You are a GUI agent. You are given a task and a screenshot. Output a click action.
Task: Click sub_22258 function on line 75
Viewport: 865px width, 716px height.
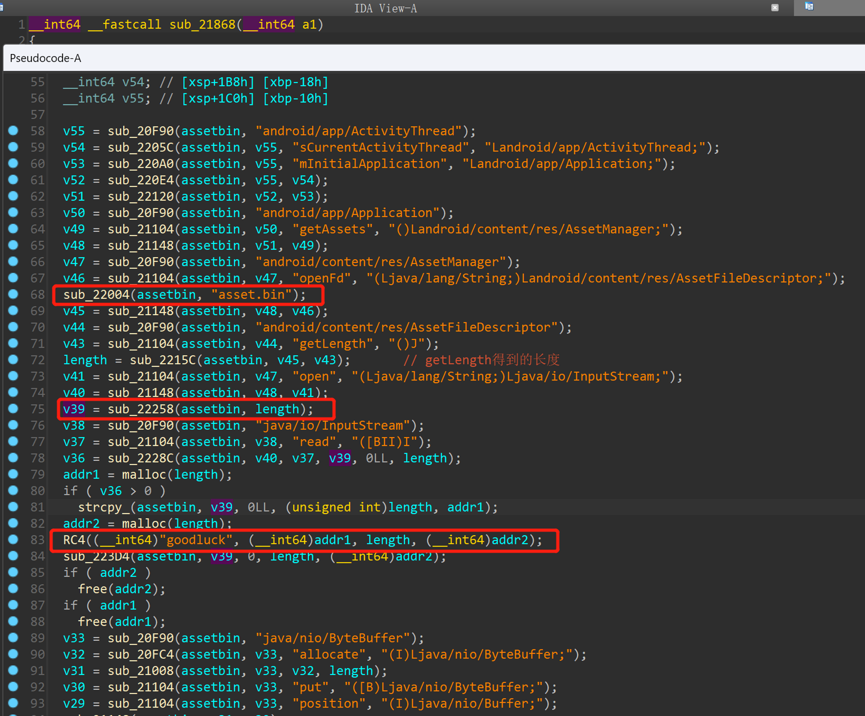click(140, 409)
